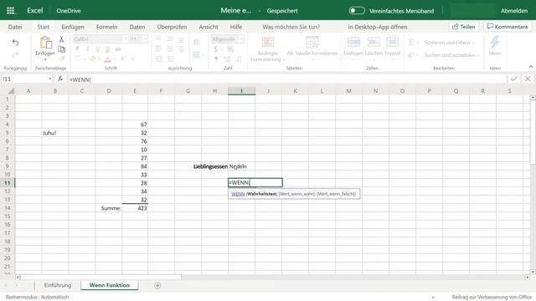
Task: Open the Allgemein number format dropdown
Action: pos(241,39)
